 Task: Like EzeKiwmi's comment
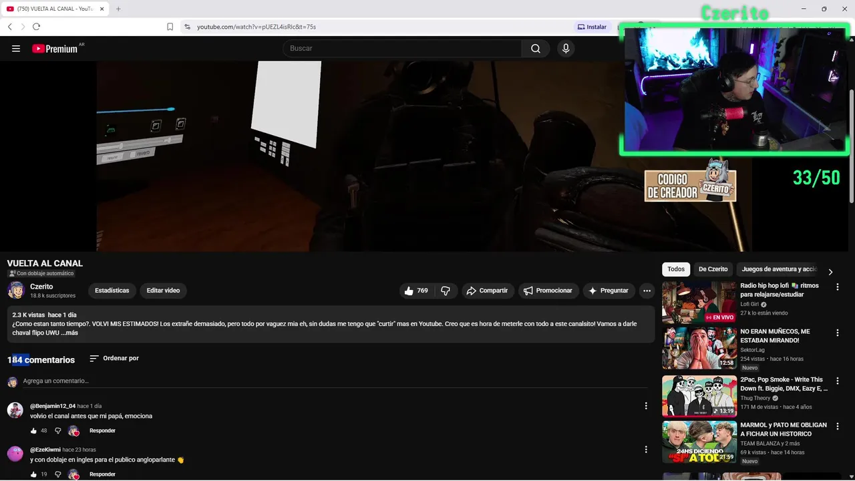[34, 474]
